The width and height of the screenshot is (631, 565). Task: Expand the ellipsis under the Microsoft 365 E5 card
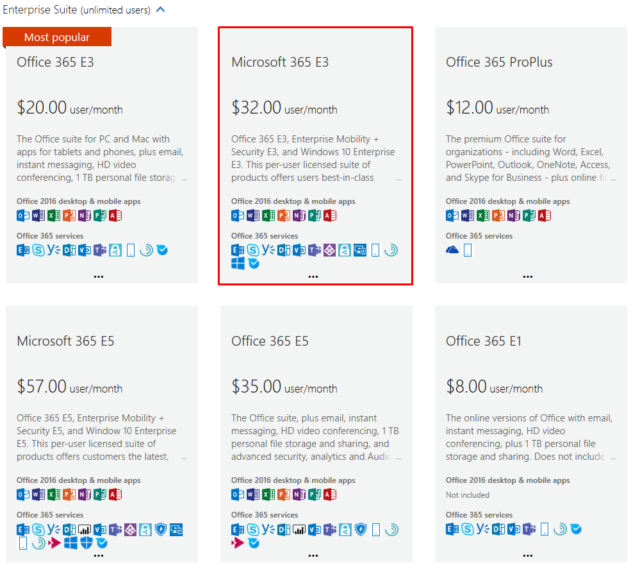[x=99, y=555]
